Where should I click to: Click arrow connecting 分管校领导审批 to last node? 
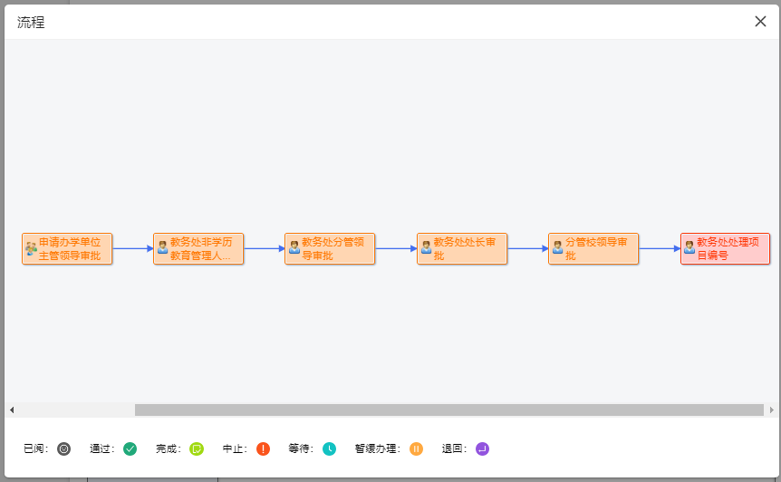[660, 248]
